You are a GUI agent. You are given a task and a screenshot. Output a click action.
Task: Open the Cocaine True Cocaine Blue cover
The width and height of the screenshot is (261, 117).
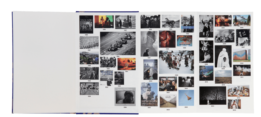pyautogui.click(x=119, y=78)
